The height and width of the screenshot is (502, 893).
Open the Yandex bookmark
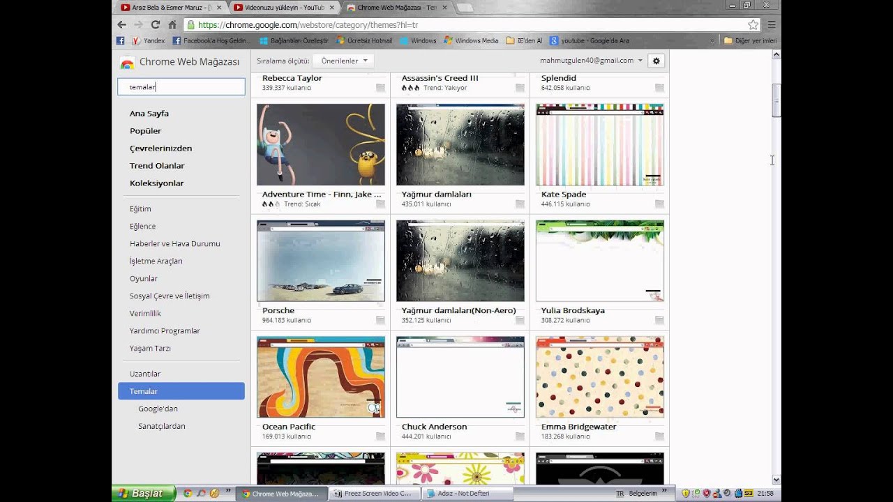148,40
